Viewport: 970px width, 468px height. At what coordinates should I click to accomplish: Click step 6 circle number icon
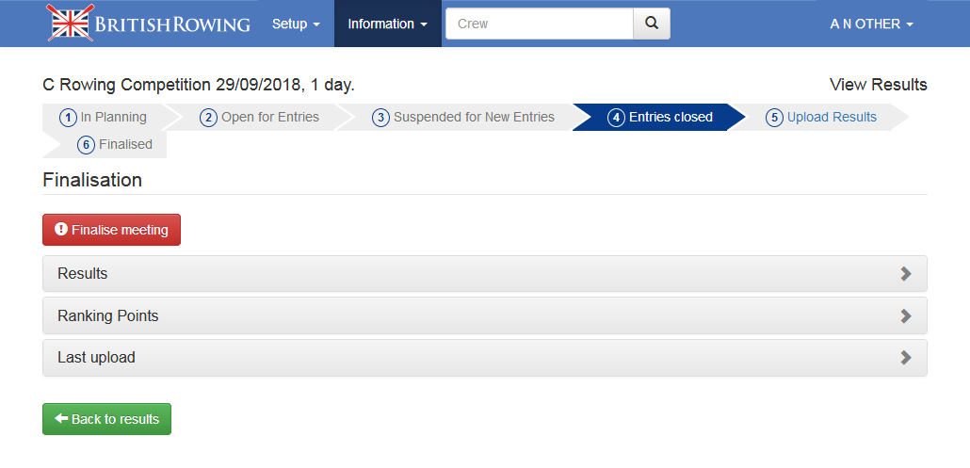86,145
